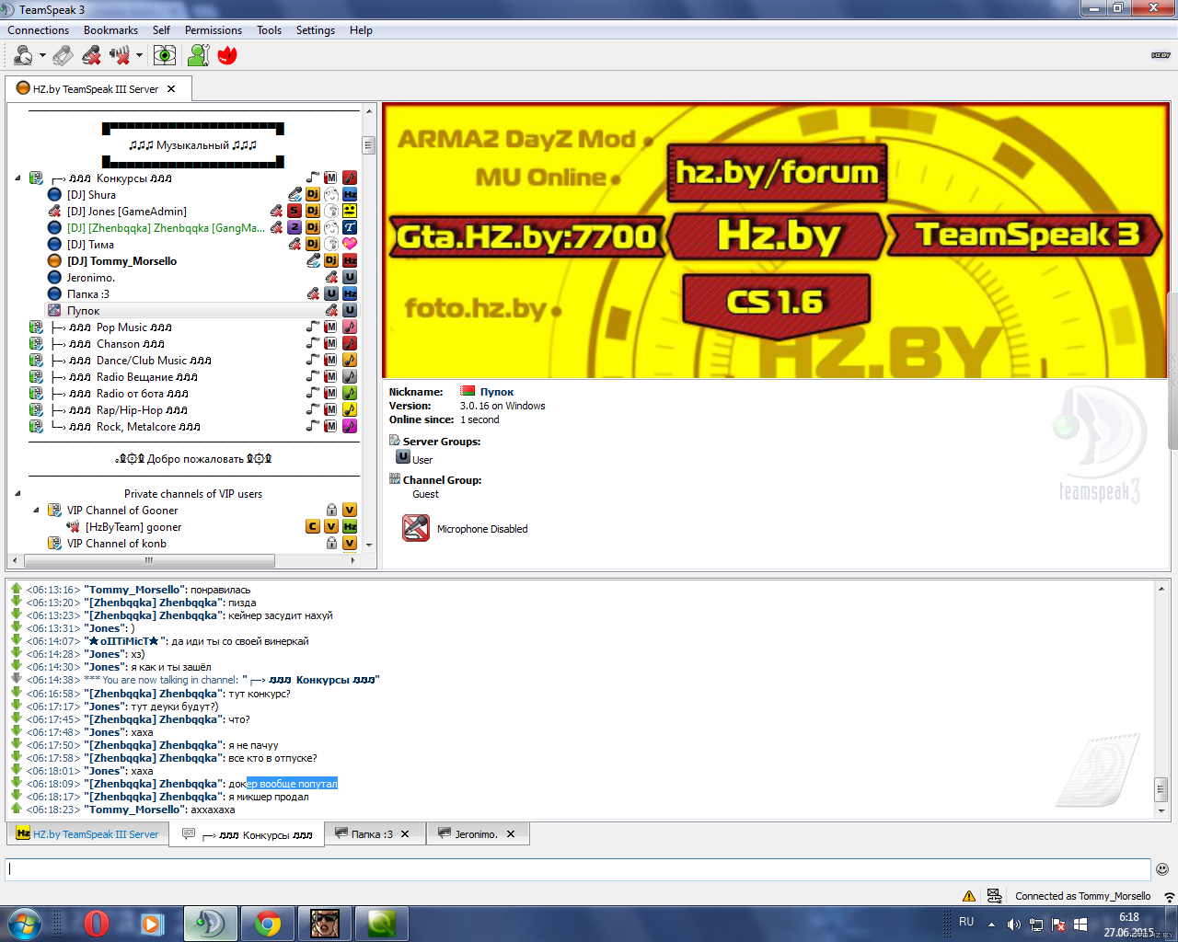Select the Chanson channel
Image resolution: width=1178 pixels, height=942 pixels.
[117, 344]
